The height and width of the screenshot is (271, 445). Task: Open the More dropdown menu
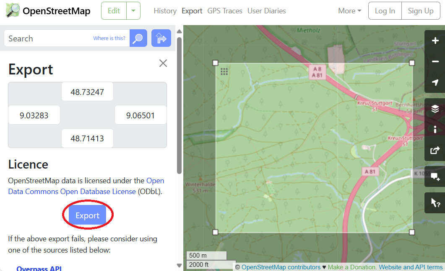[349, 11]
